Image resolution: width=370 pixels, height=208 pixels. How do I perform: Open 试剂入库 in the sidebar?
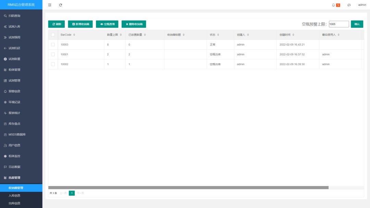pos(21,27)
